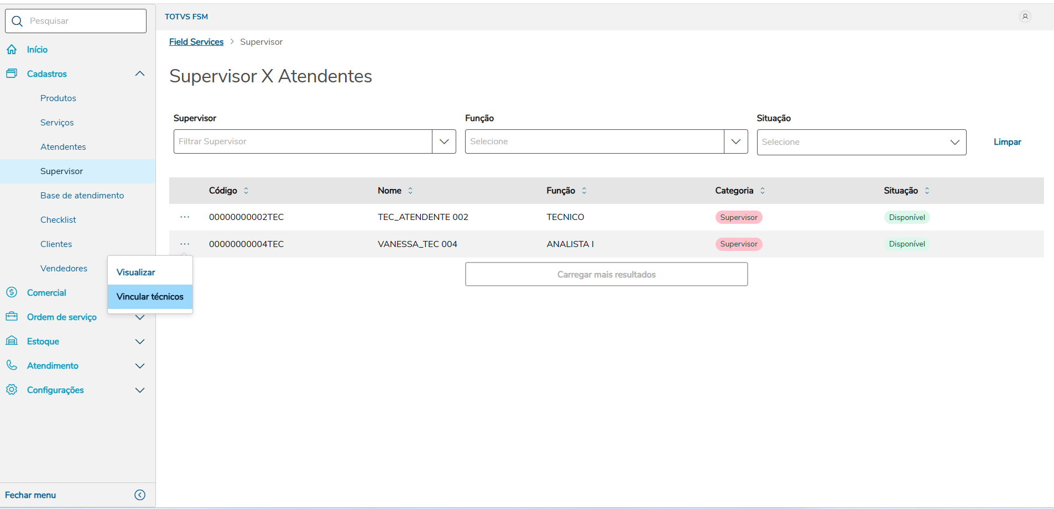1054x509 pixels.
Task: Click the Estoque warehouse icon
Action: coord(12,341)
